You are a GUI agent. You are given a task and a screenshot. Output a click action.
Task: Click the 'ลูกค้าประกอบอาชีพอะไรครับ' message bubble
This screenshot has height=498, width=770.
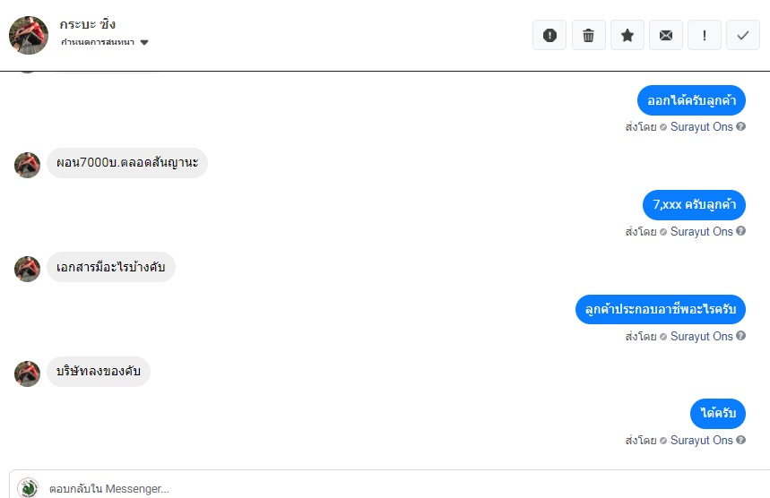click(x=661, y=309)
